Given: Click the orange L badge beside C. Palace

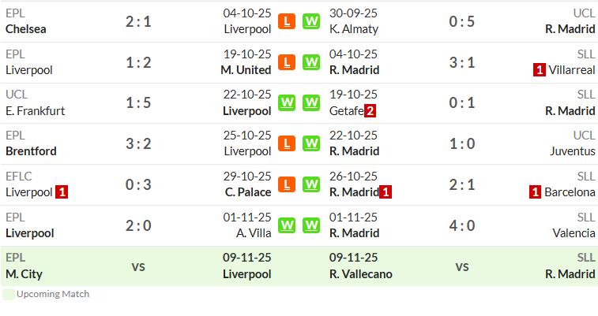Looking at the screenshot, I should coord(287,184).
